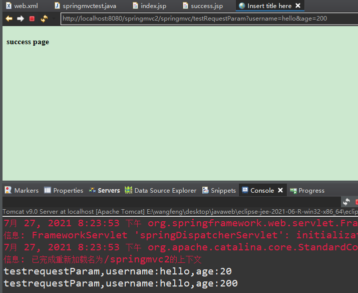
Task: Click the index.jsp file icon
Action: pyautogui.click(x=135, y=6)
